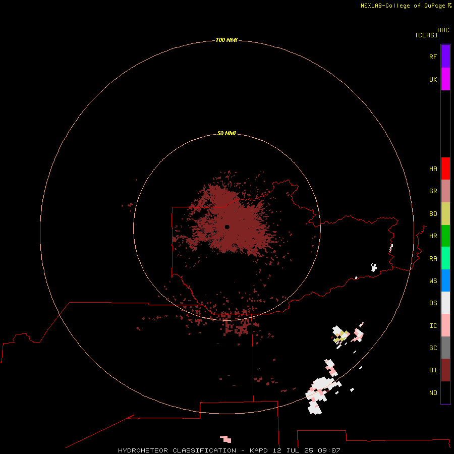Click the WS legend label
The width and height of the screenshot is (454, 454).
pos(433,280)
